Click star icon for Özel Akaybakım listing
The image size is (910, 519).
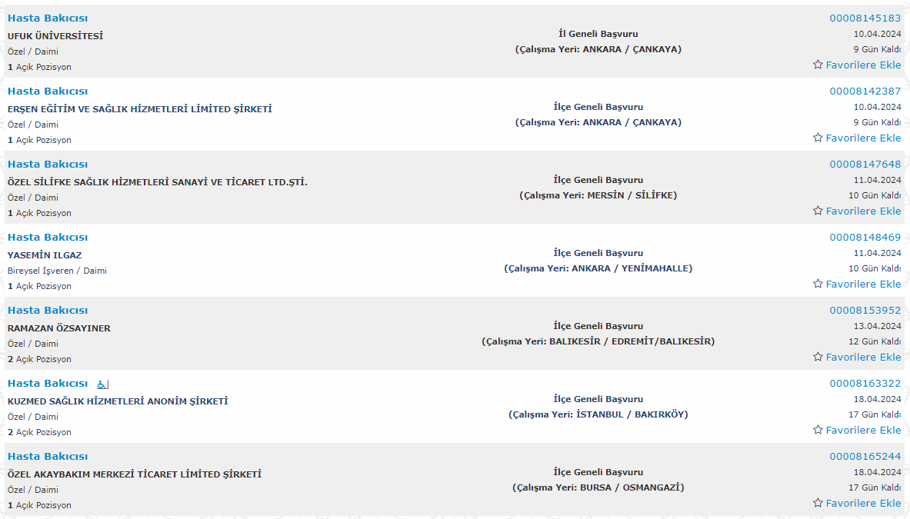click(818, 503)
